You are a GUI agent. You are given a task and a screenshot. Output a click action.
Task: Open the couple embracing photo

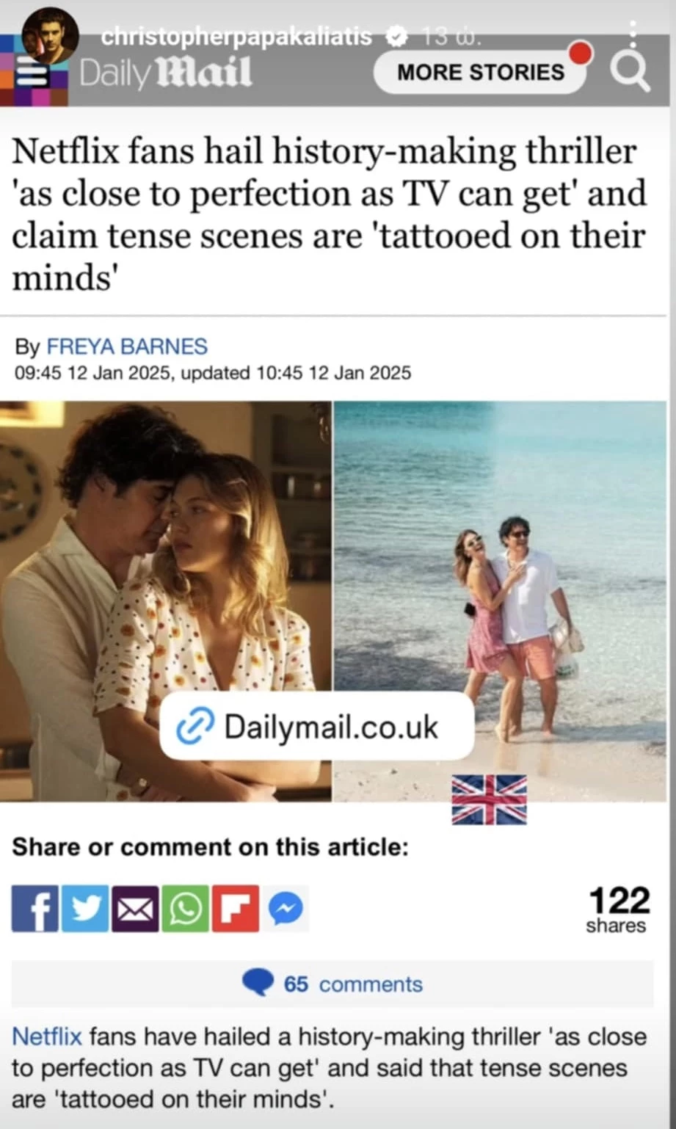coord(165,601)
